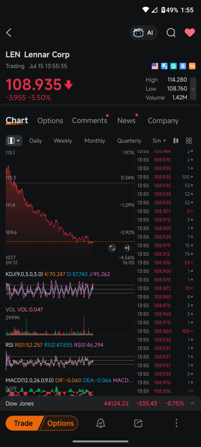Tap the bottom Options button

pos(60,423)
